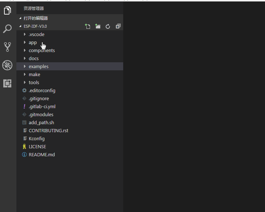This screenshot has height=212, width=265.
Task: Collapse the 打开的编辑器 section arrow
Action: coord(20,18)
